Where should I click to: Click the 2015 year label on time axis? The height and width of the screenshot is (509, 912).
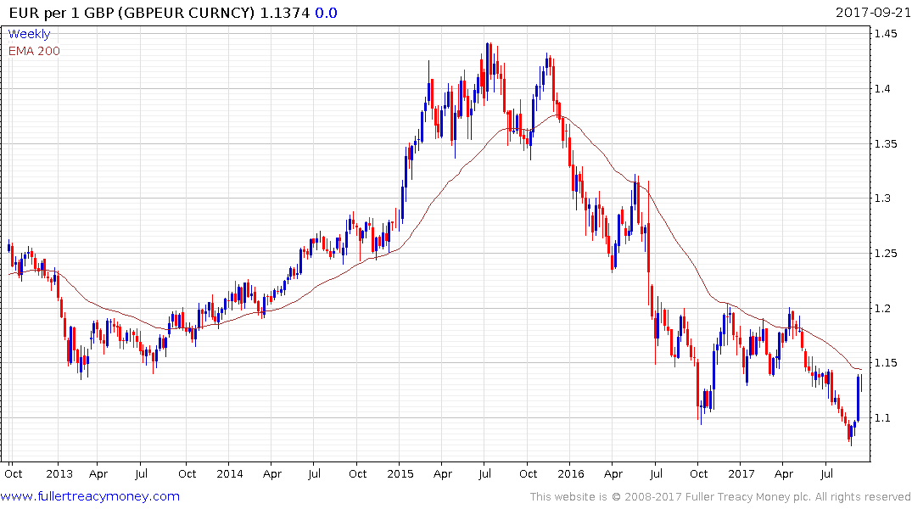tap(400, 474)
